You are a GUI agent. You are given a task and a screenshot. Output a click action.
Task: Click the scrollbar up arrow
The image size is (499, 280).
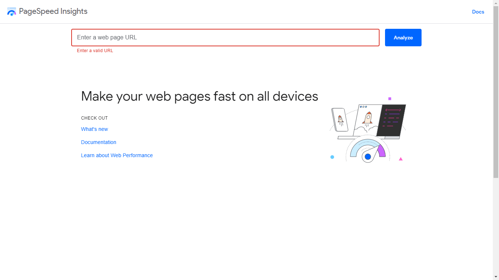496,3
